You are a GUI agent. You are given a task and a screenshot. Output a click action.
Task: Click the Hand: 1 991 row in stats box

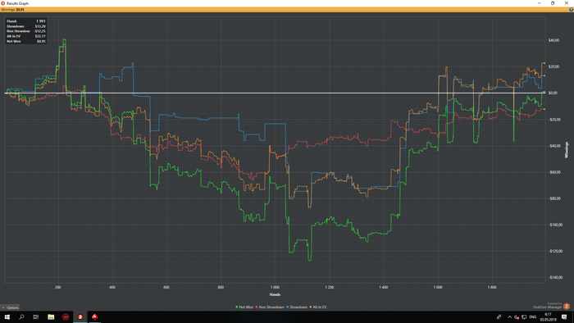[26, 21]
